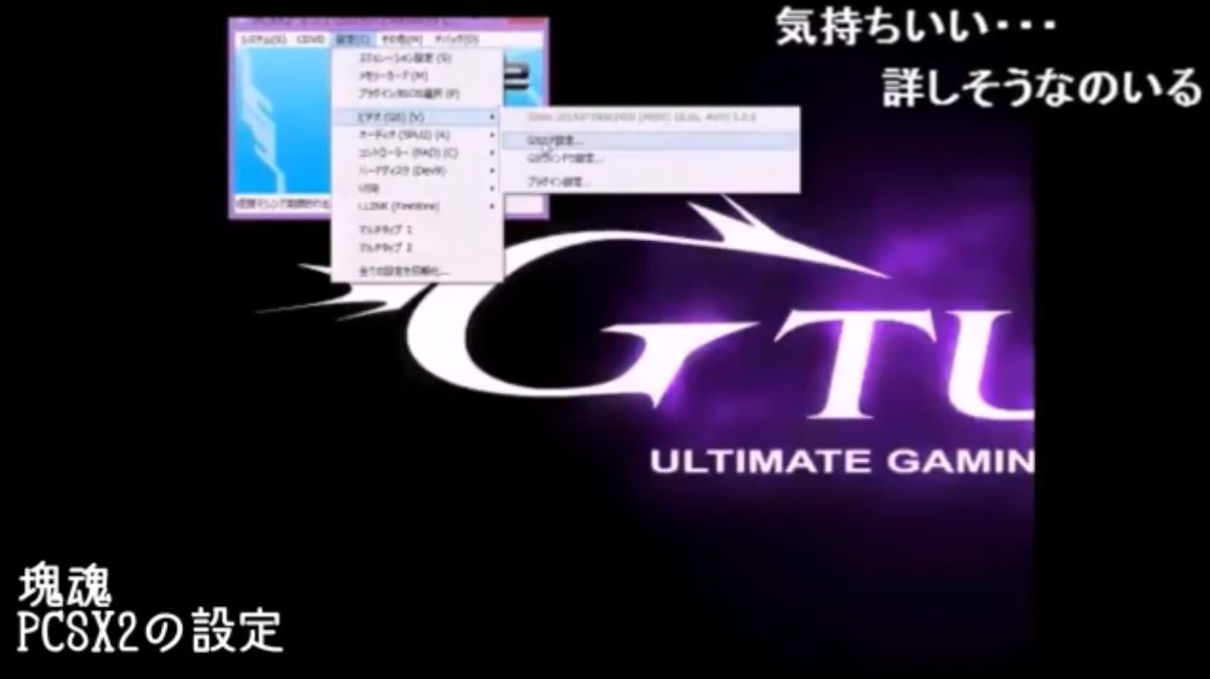Screen dimensions: 1210x679
Task: Expand the ビデオ (GS) (V) submenu entry
Action: pyautogui.click(x=416, y=117)
